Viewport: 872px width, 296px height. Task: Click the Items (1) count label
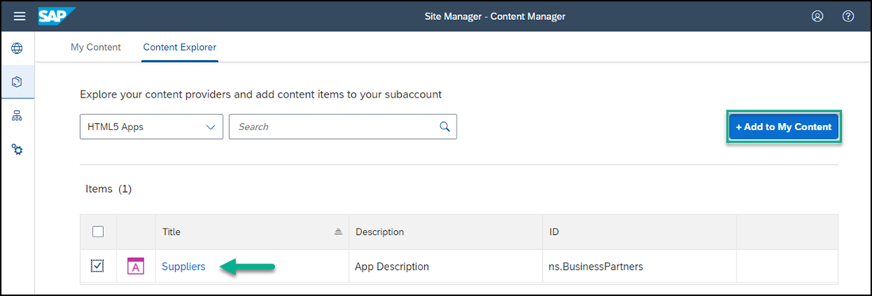[x=109, y=189]
